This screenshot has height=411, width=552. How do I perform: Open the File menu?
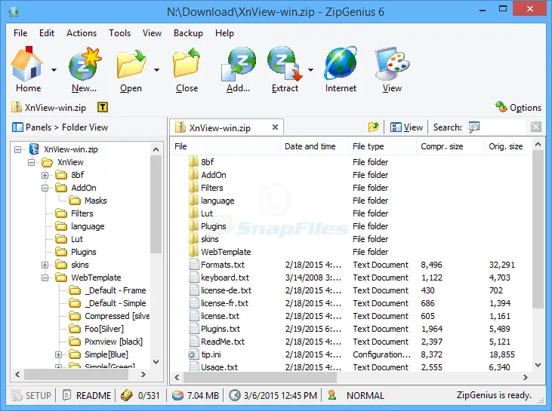[x=20, y=33]
